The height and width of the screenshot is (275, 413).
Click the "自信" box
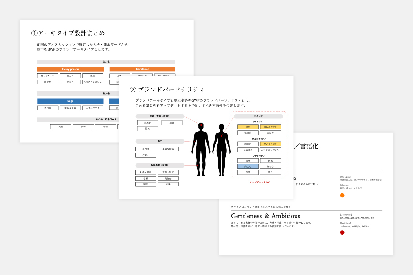(x=248, y=173)
